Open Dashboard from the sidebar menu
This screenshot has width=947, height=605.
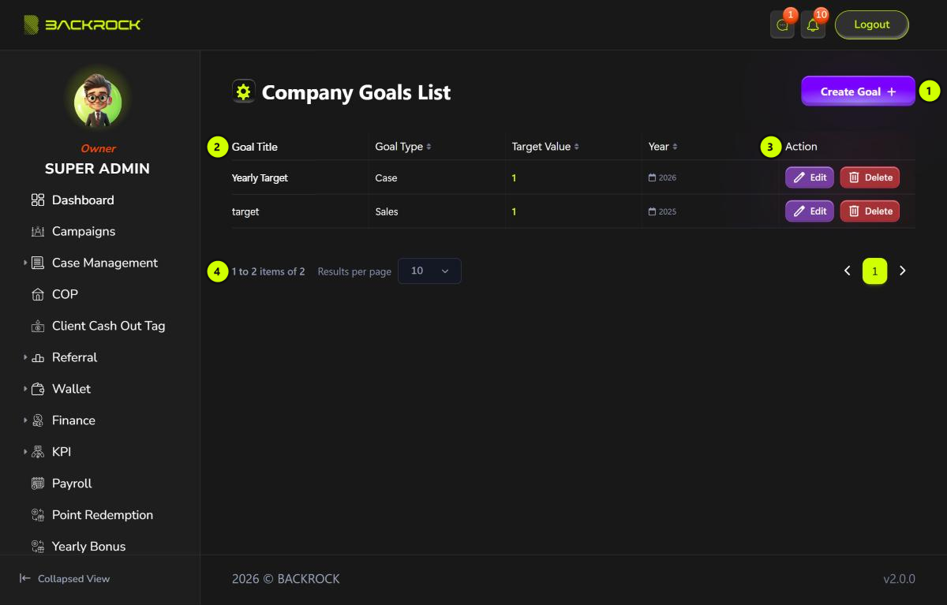(x=83, y=200)
